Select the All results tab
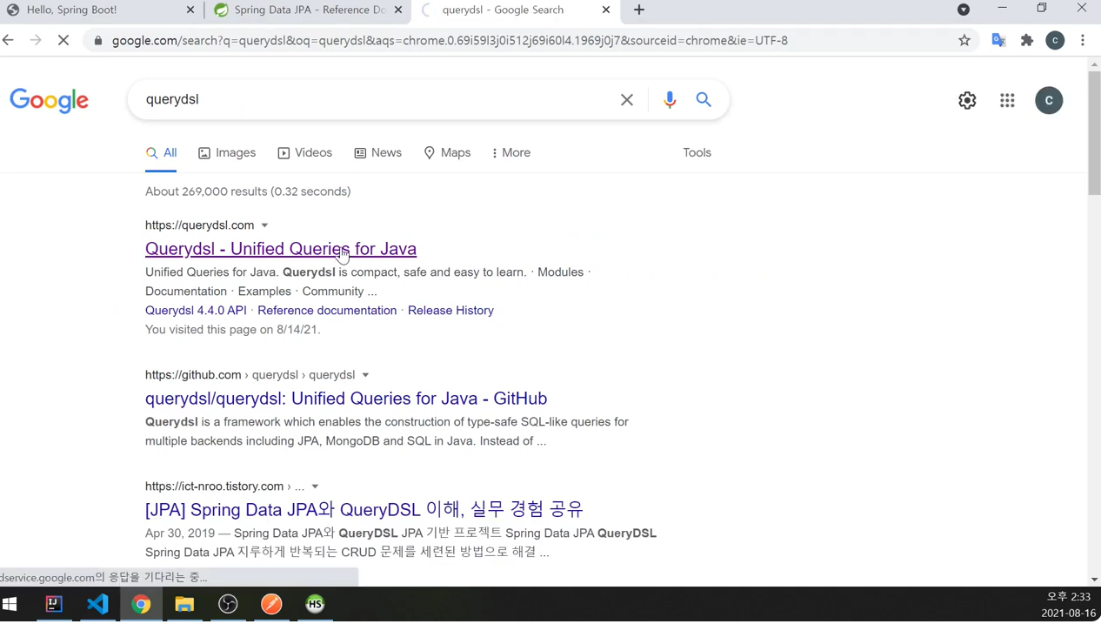The height and width of the screenshot is (624, 1101). click(x=161, y=153)
